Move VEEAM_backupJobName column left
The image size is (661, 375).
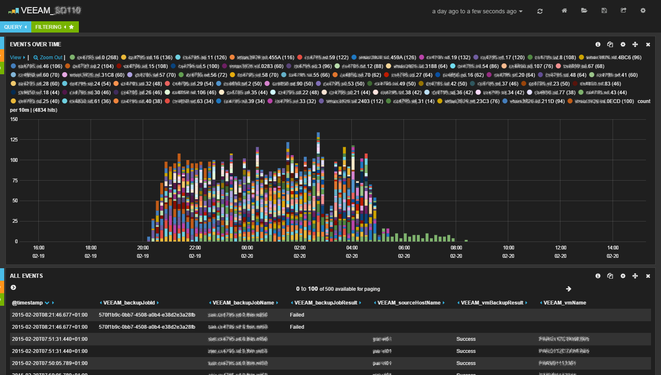[x=210, y=303]
